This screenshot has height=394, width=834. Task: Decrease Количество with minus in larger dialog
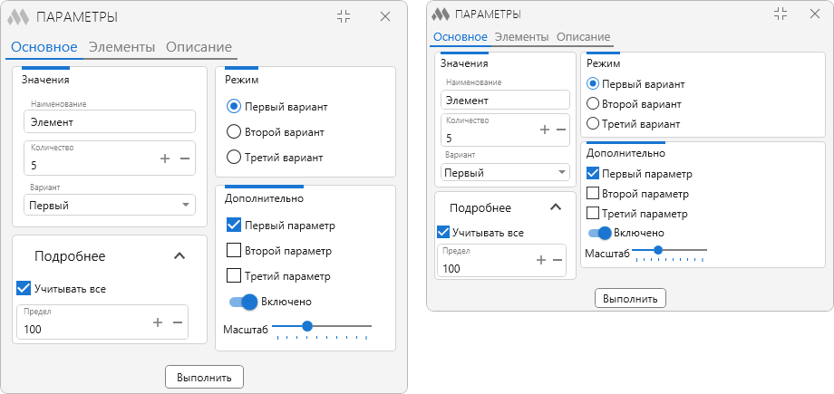click(x=185, y=159)
